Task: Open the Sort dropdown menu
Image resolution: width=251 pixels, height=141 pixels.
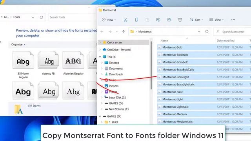Action: point(196,20)
